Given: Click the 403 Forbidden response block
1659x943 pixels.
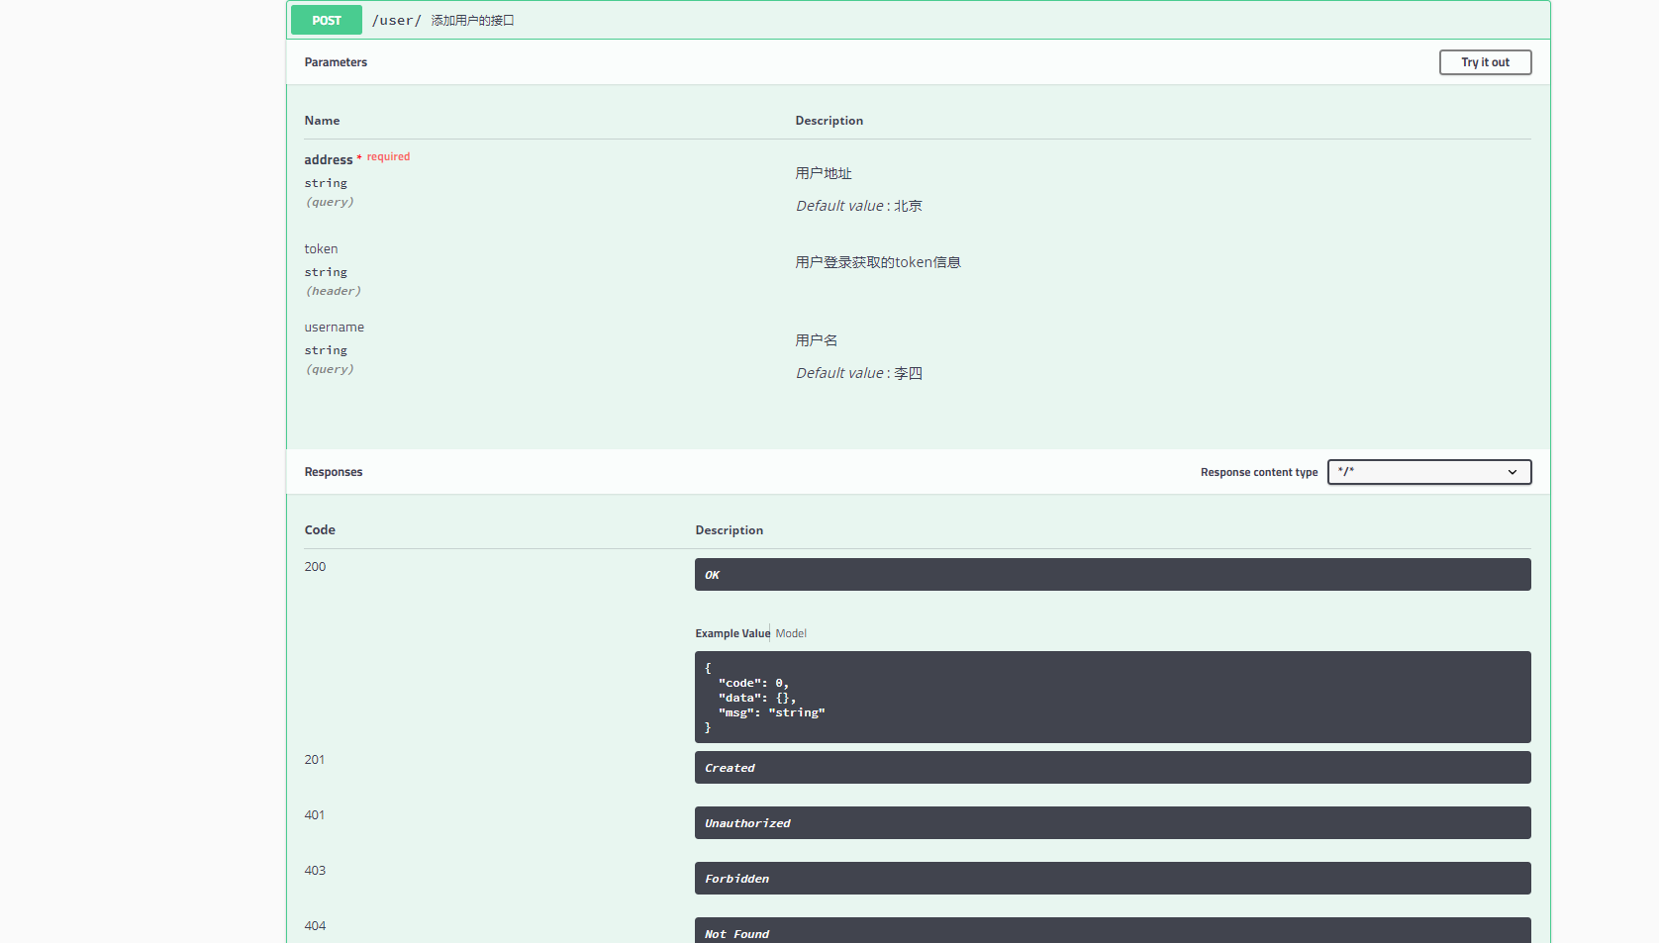Looking at the screenshot, I should pyautogui.click(x=1112, y=878).
